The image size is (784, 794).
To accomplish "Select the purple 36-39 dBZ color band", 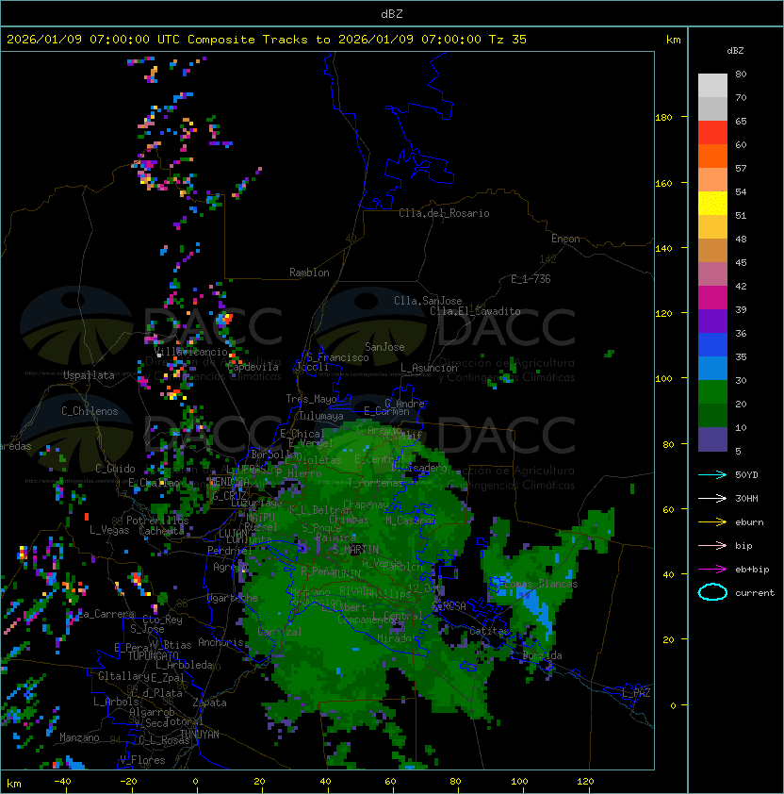I will [712, 322].
